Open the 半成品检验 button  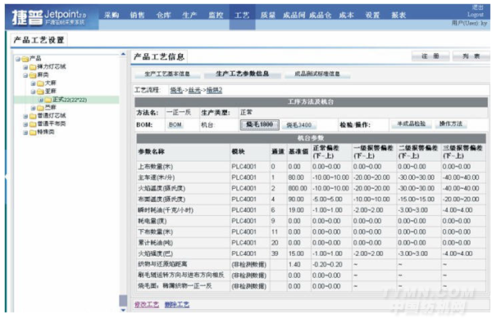tap(412, 124)
